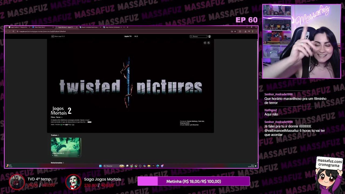Click the Jogos Mortais 2 movie title logo
The width and height of the screenshot is (345, 194).
coord(61,111)
